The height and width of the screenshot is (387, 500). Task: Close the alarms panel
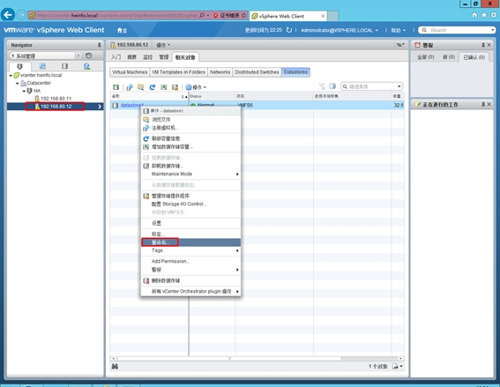pos(489,45)
